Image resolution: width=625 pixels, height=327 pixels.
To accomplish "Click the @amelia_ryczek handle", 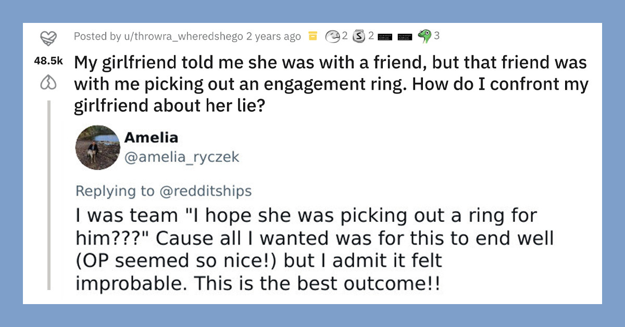I will [x=181, y=157].
